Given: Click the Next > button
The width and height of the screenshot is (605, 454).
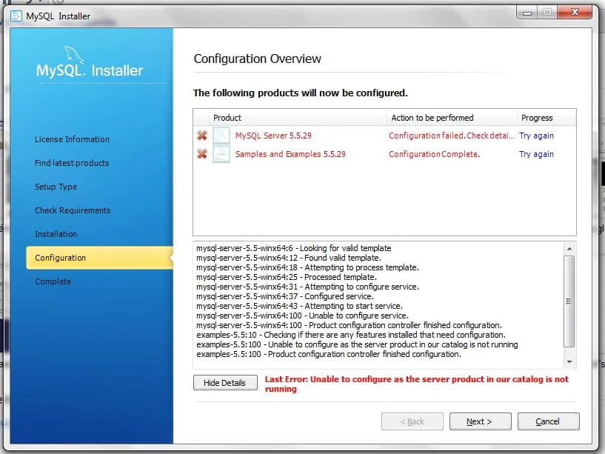Looking at the screenshot, I should pos(480,421).
